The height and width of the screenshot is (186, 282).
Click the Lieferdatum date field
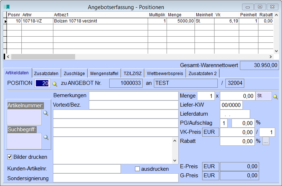click(235, 114)
